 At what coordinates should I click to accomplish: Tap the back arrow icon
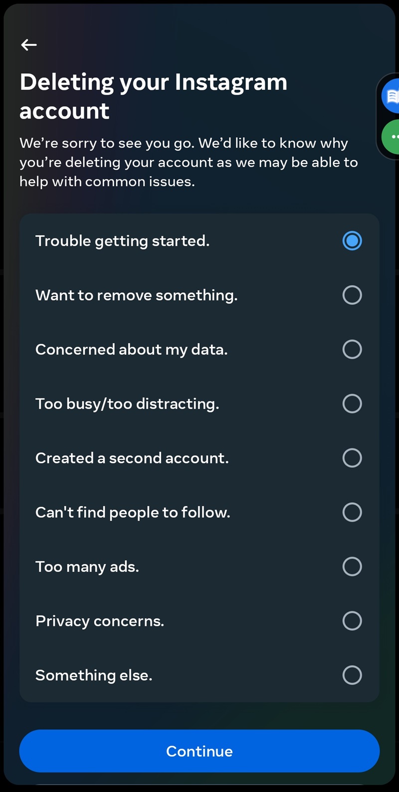tap(29, 45)
